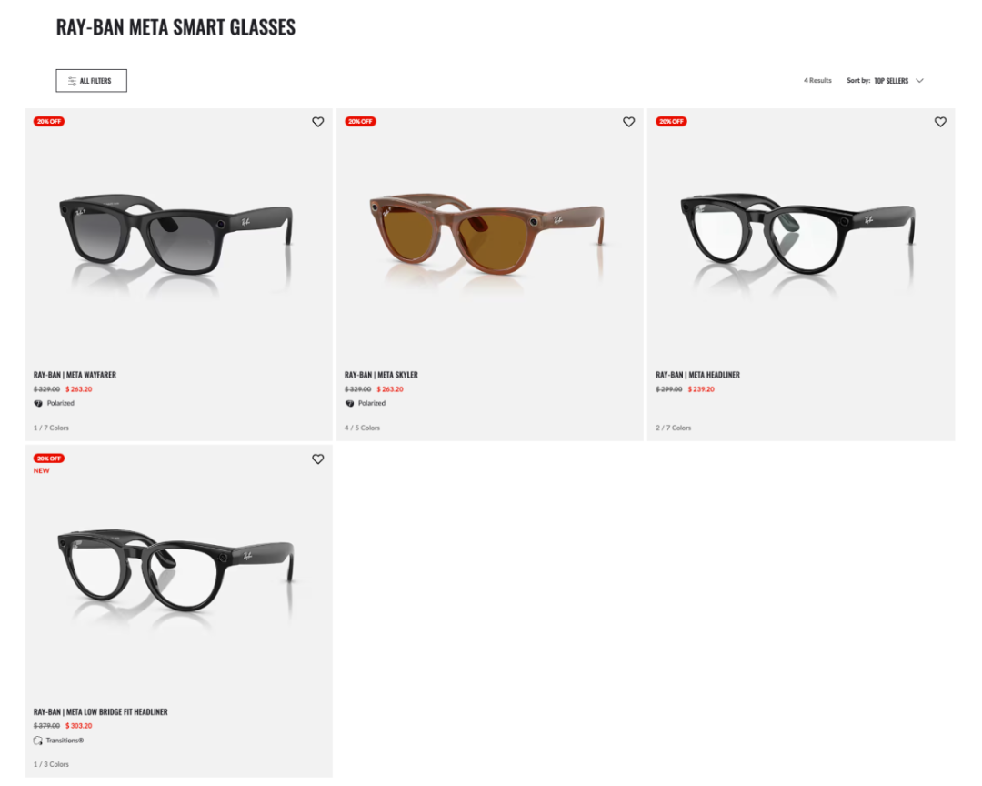Screen dimensions: 982x786
Task: Save Low Bridge Fit Headliner to wishlist
Action: pyautogui.click(x=318, y=459)
